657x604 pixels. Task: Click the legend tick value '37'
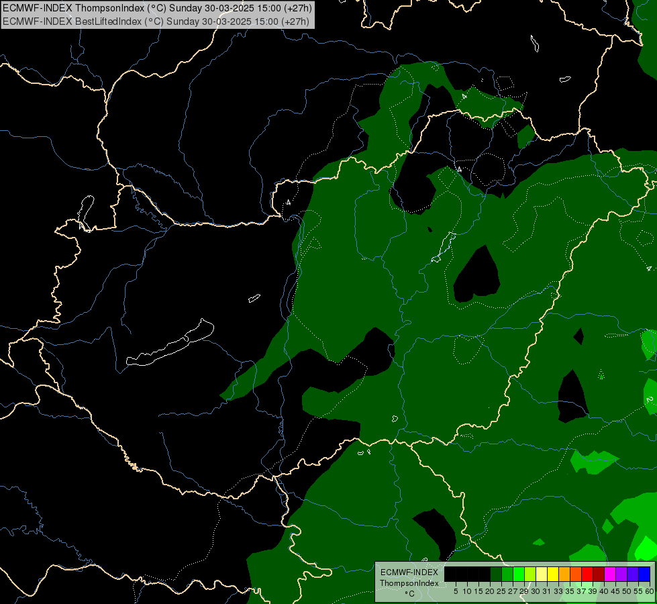point(580,591)
